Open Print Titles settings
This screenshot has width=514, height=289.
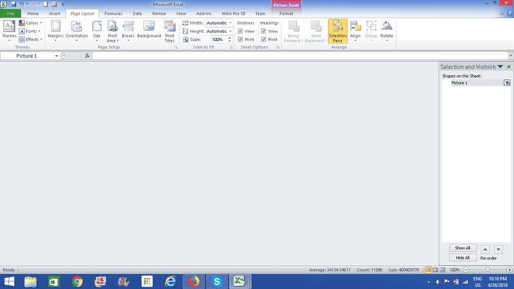[170, 31]
